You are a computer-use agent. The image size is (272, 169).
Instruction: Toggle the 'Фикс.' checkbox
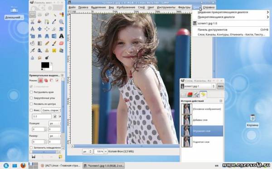pyautogui.click(x=31, y=110)
